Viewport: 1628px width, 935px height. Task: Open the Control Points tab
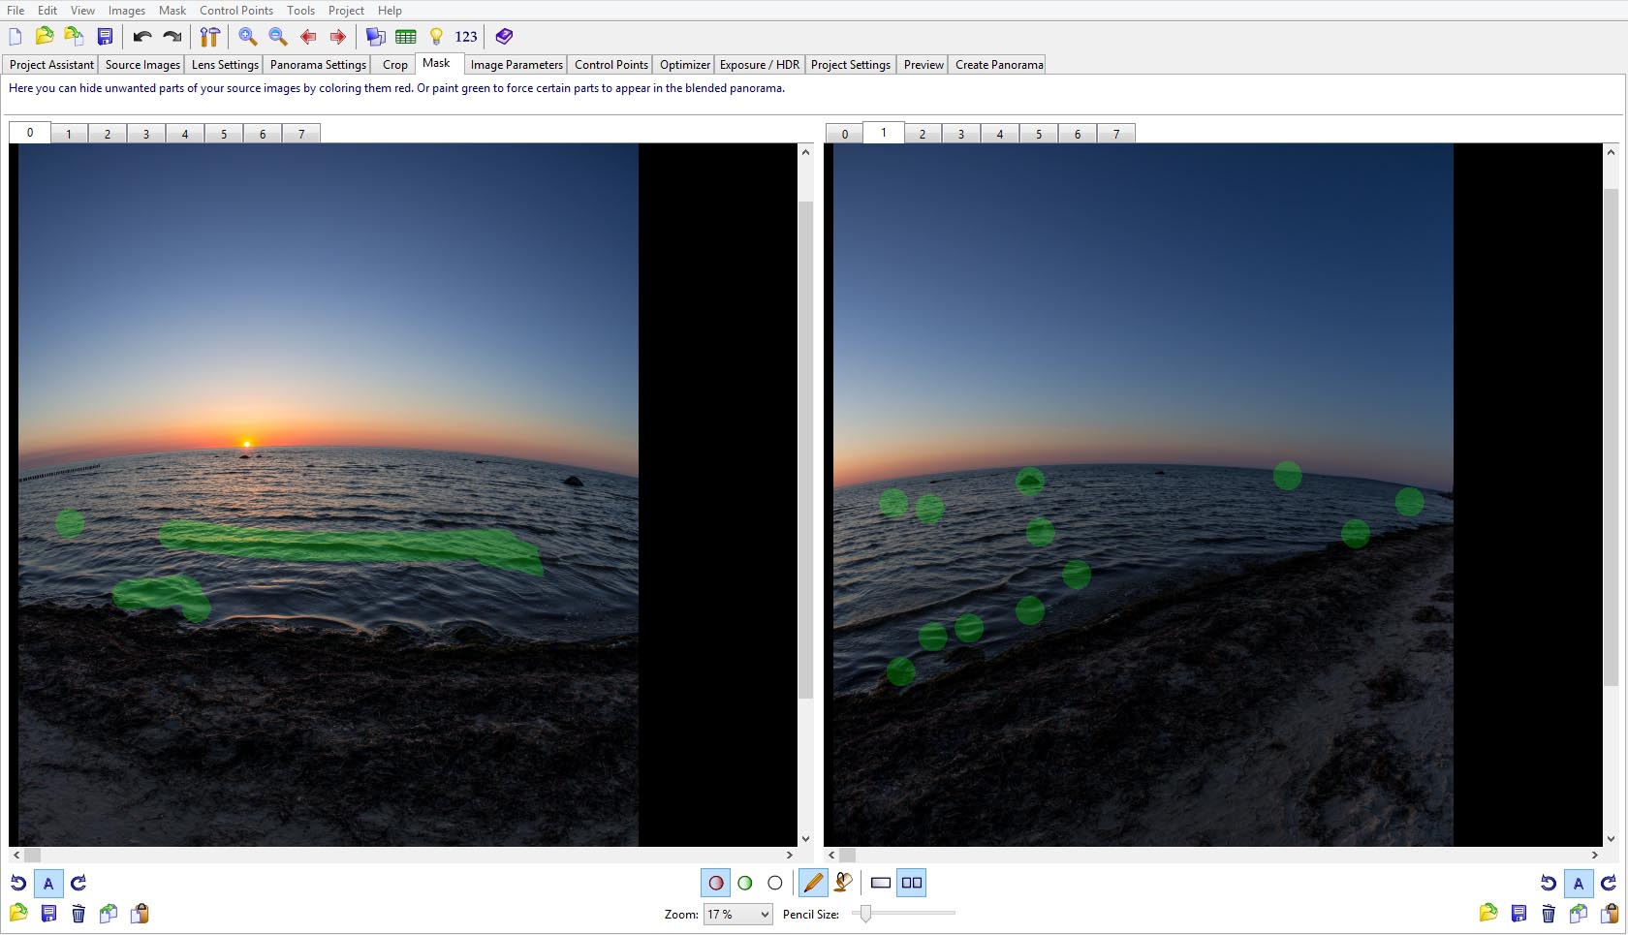pyautogui.click(x=610, y=65)
